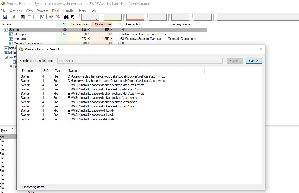Click the Process Explorer title bar icon

(3, 4)
